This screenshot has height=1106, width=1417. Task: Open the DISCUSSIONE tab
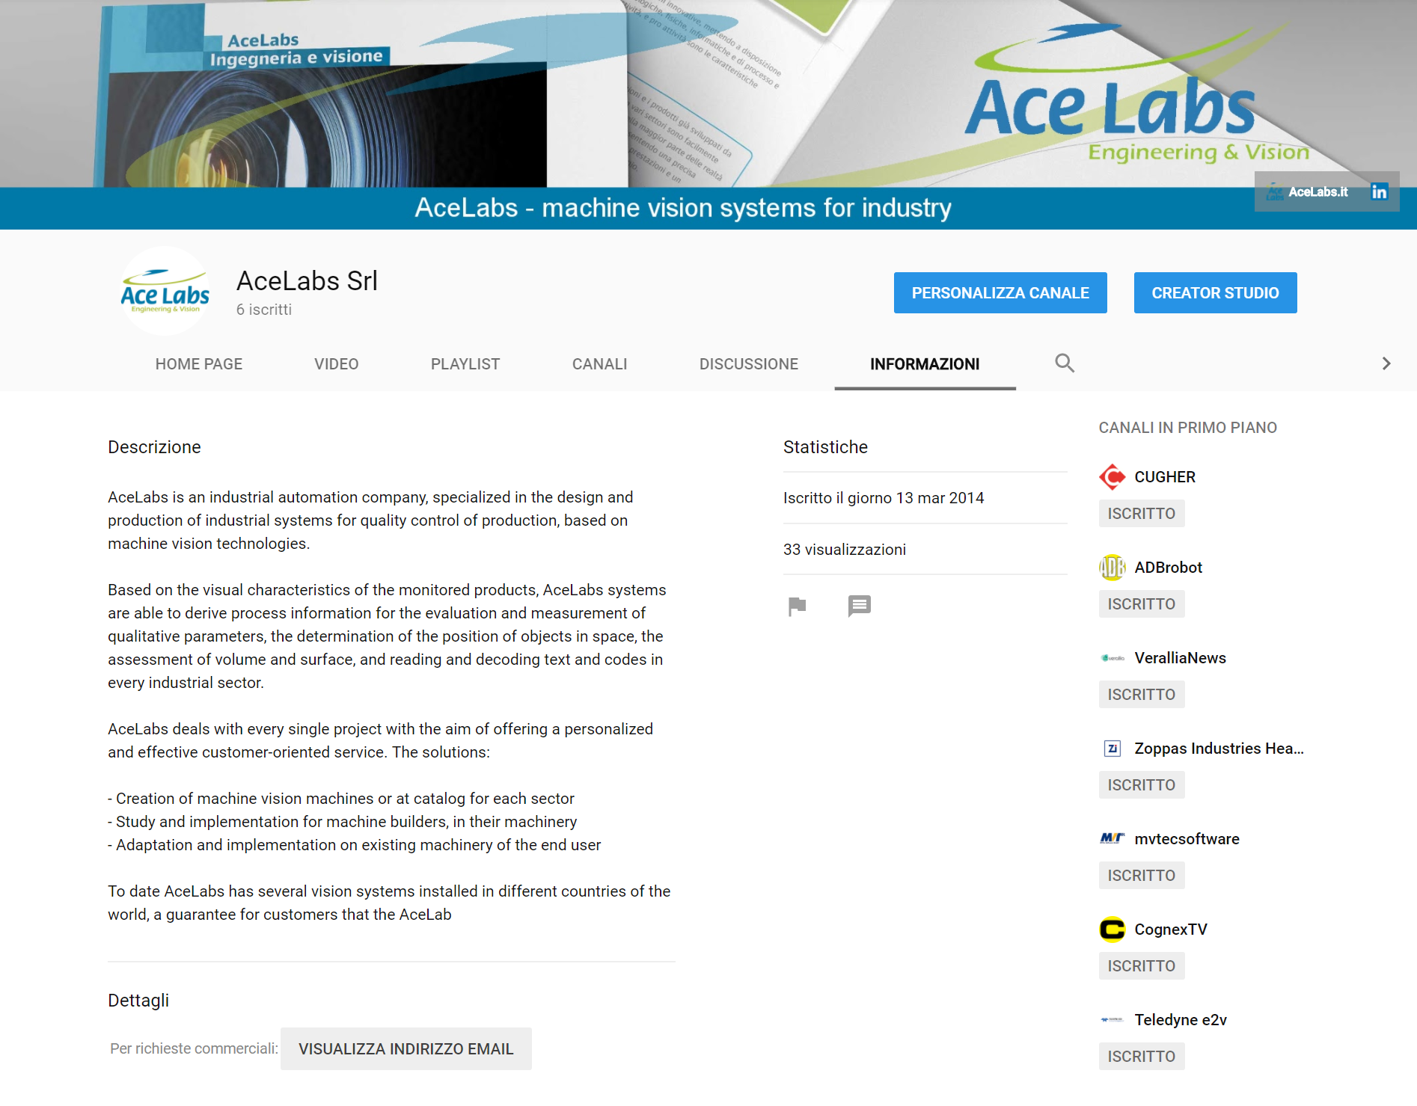[x=749, y=364]
